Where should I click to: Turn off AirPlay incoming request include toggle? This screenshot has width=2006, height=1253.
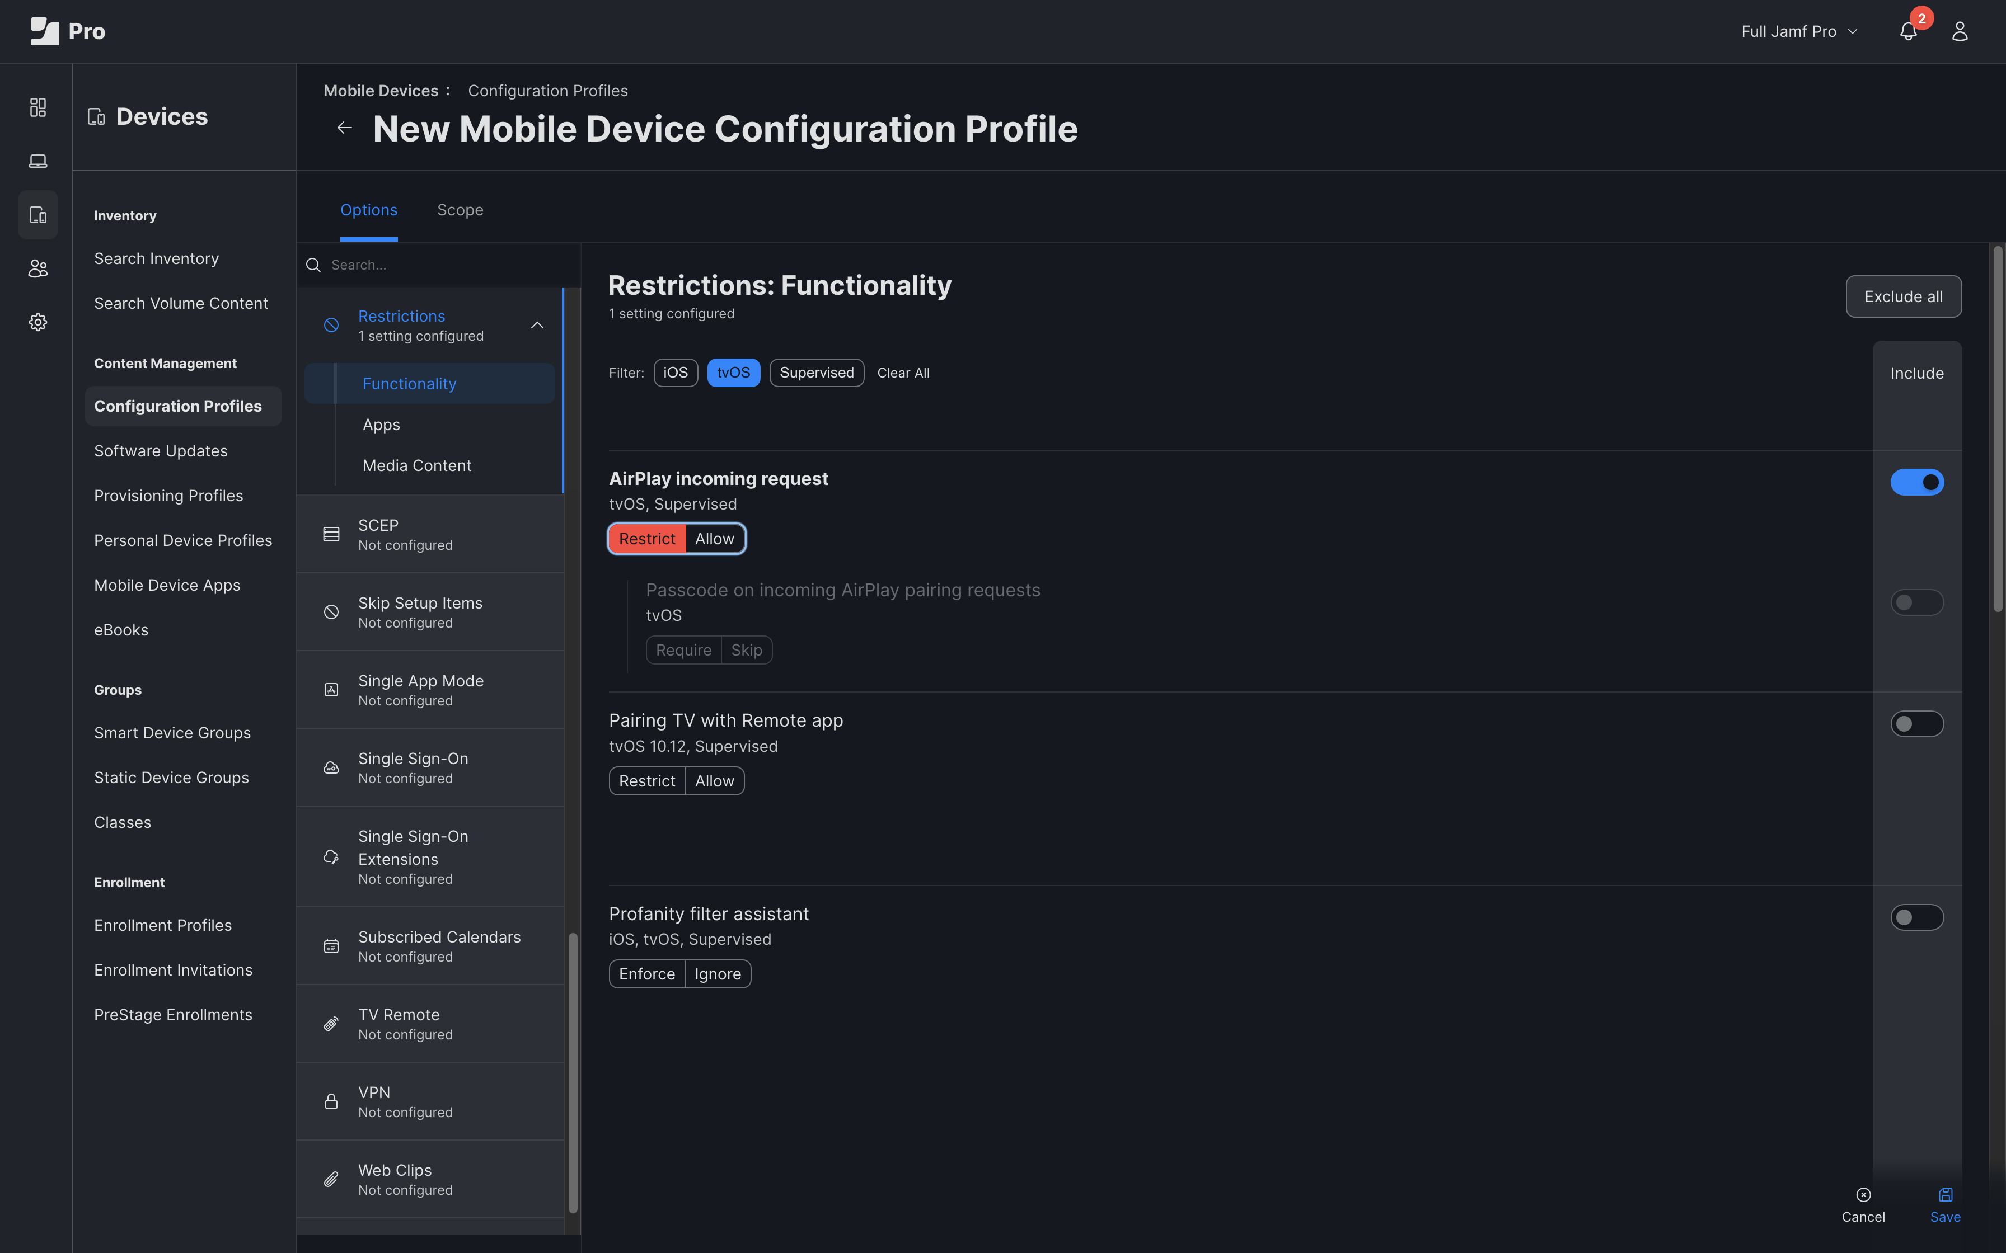[1916, 482]
